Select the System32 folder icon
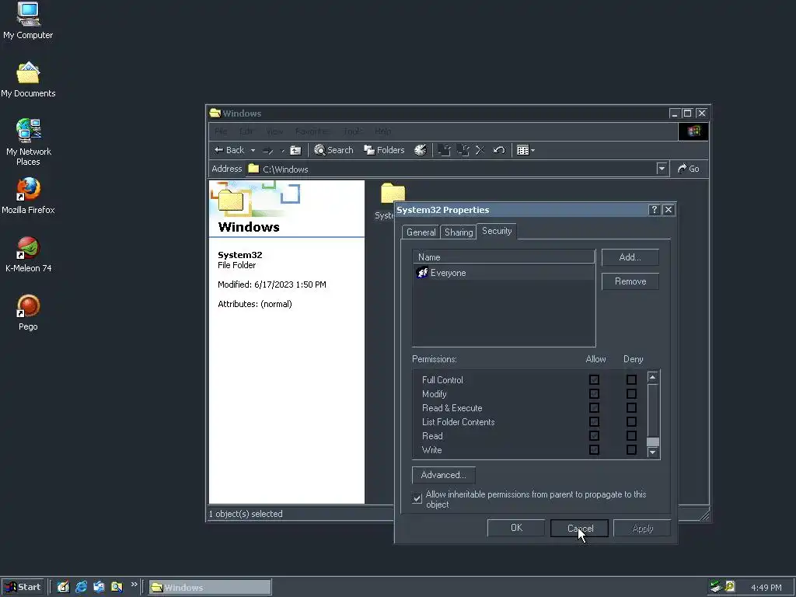 pyautogui.click(x=393, y=194)
